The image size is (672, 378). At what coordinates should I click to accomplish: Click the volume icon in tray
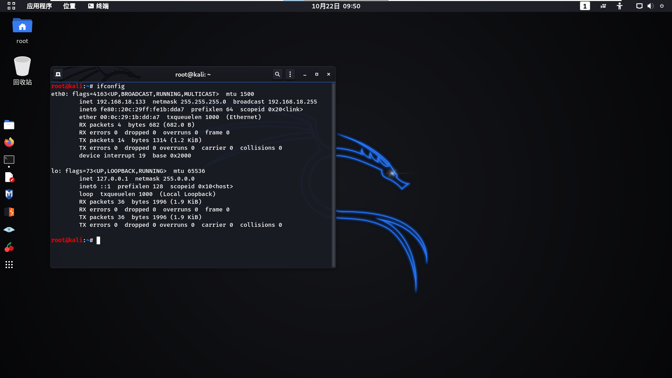(650, 6)
